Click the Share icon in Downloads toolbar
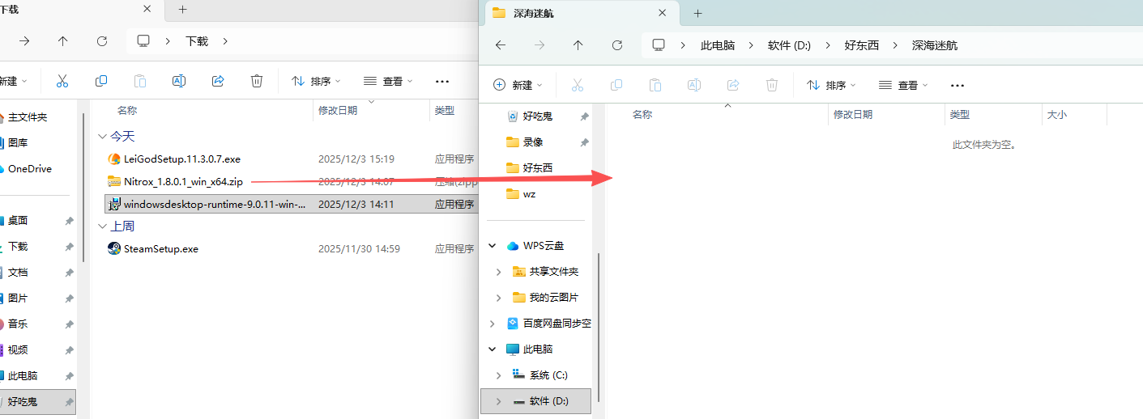The width and height of the screenshot is (1143, 419). click(x=218, y=81)
